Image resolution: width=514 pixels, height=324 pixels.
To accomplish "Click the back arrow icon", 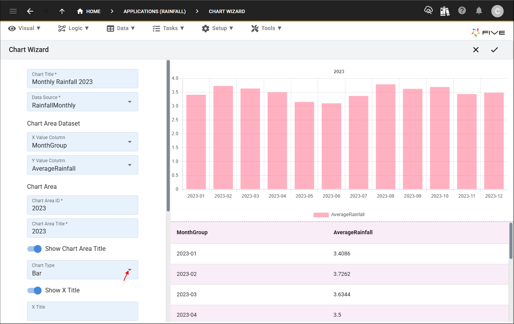I will [30, 11].
